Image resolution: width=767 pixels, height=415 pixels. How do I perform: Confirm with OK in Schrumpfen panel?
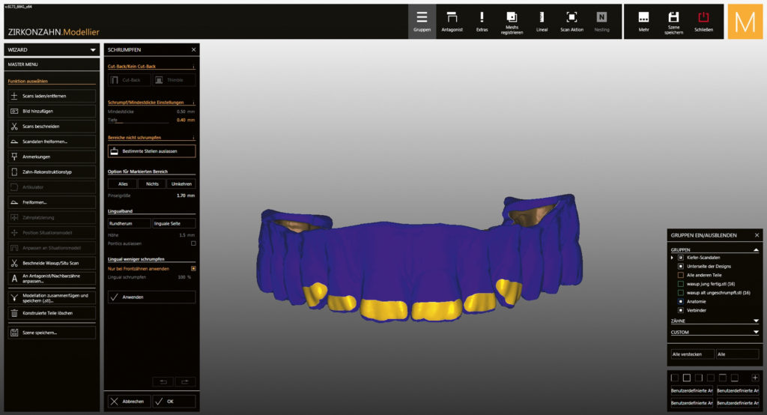click(x=174, y=402)
